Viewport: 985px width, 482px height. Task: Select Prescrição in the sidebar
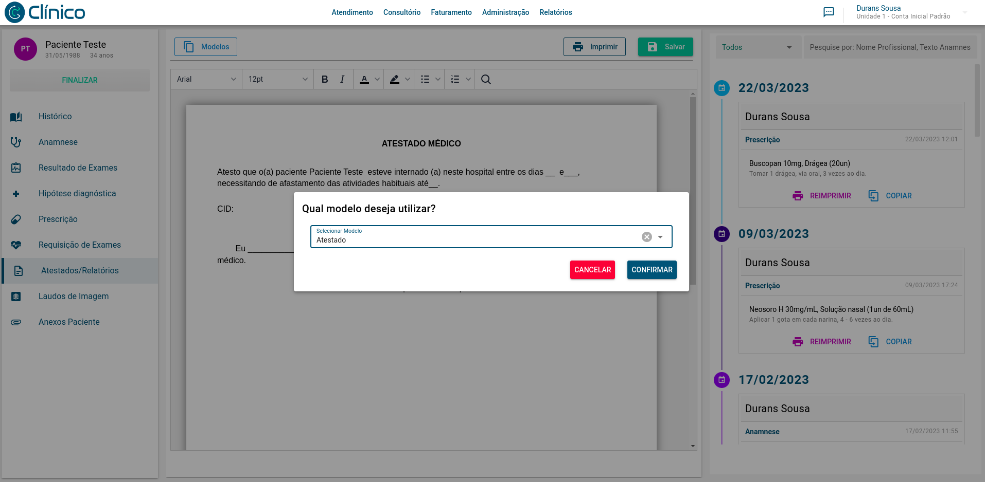[58, 219]
